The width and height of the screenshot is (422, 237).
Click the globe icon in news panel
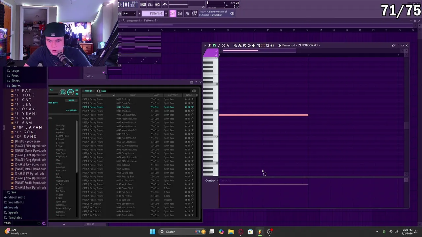(x=232, y=13)
